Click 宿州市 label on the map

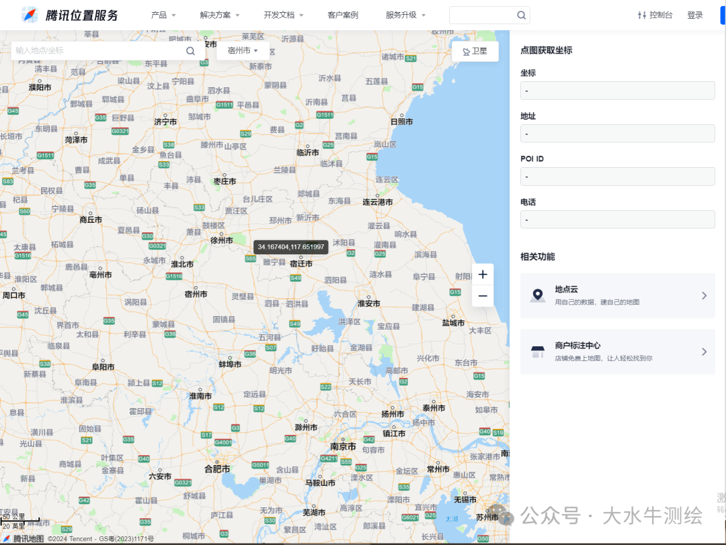[x=196, y=294]
